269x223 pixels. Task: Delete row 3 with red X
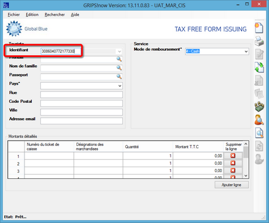click(x=233, y=170)
